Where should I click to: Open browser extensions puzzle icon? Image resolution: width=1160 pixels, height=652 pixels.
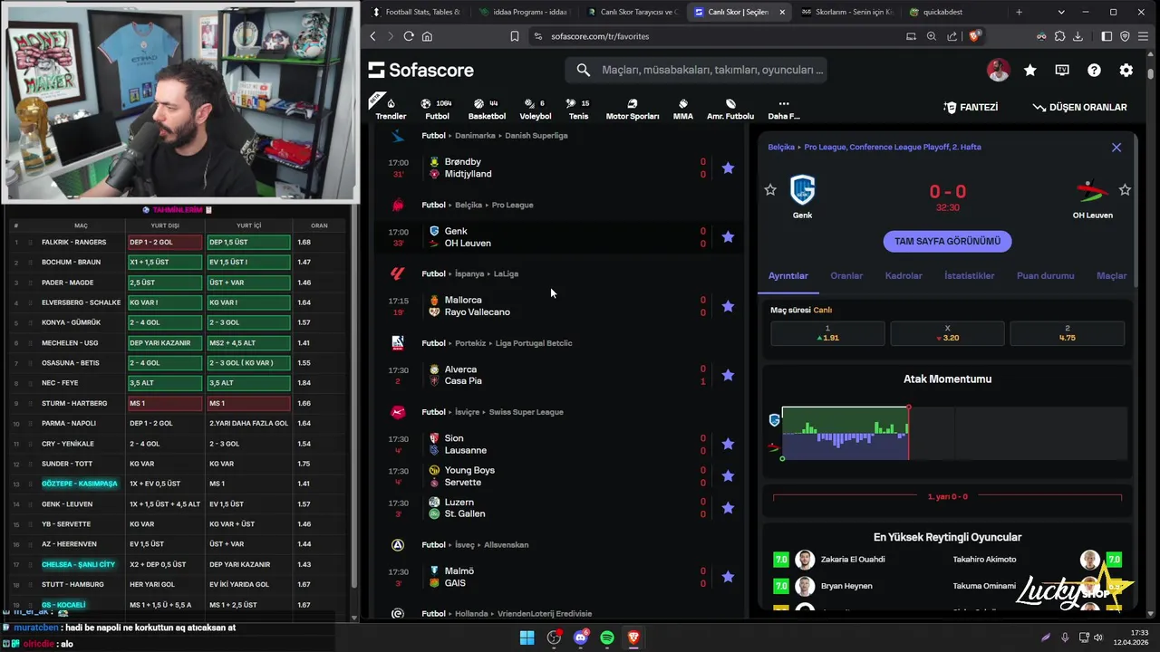pos(1059,36)
